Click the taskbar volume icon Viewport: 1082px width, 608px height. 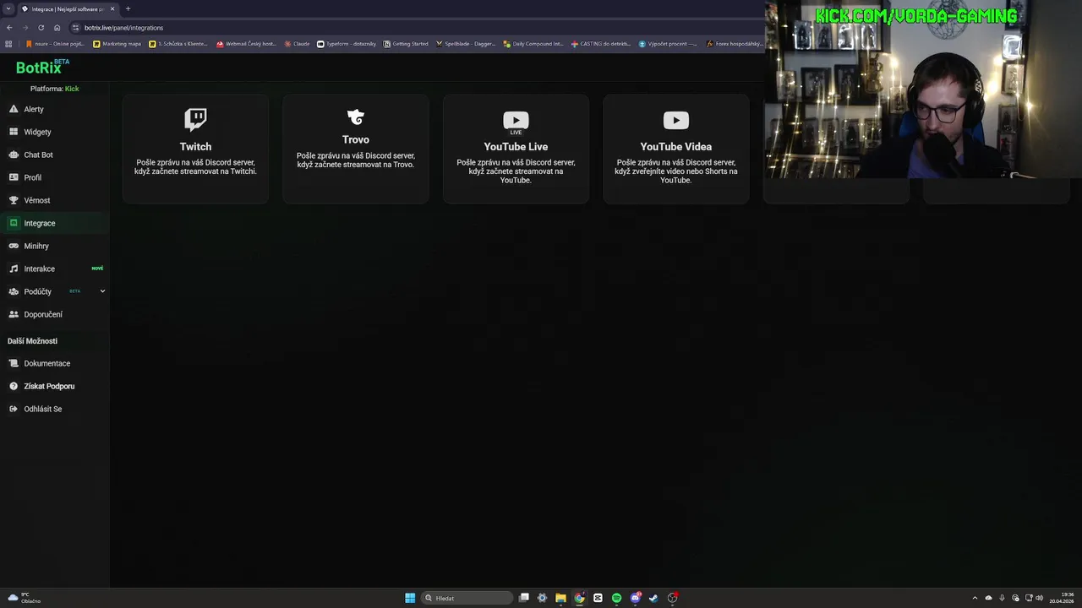pos(1039,598)
